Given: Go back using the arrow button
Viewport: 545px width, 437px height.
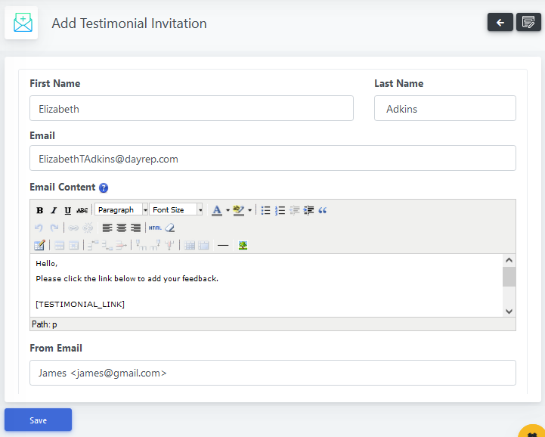Looking at the screenshot, I should (x=500, y=23).
